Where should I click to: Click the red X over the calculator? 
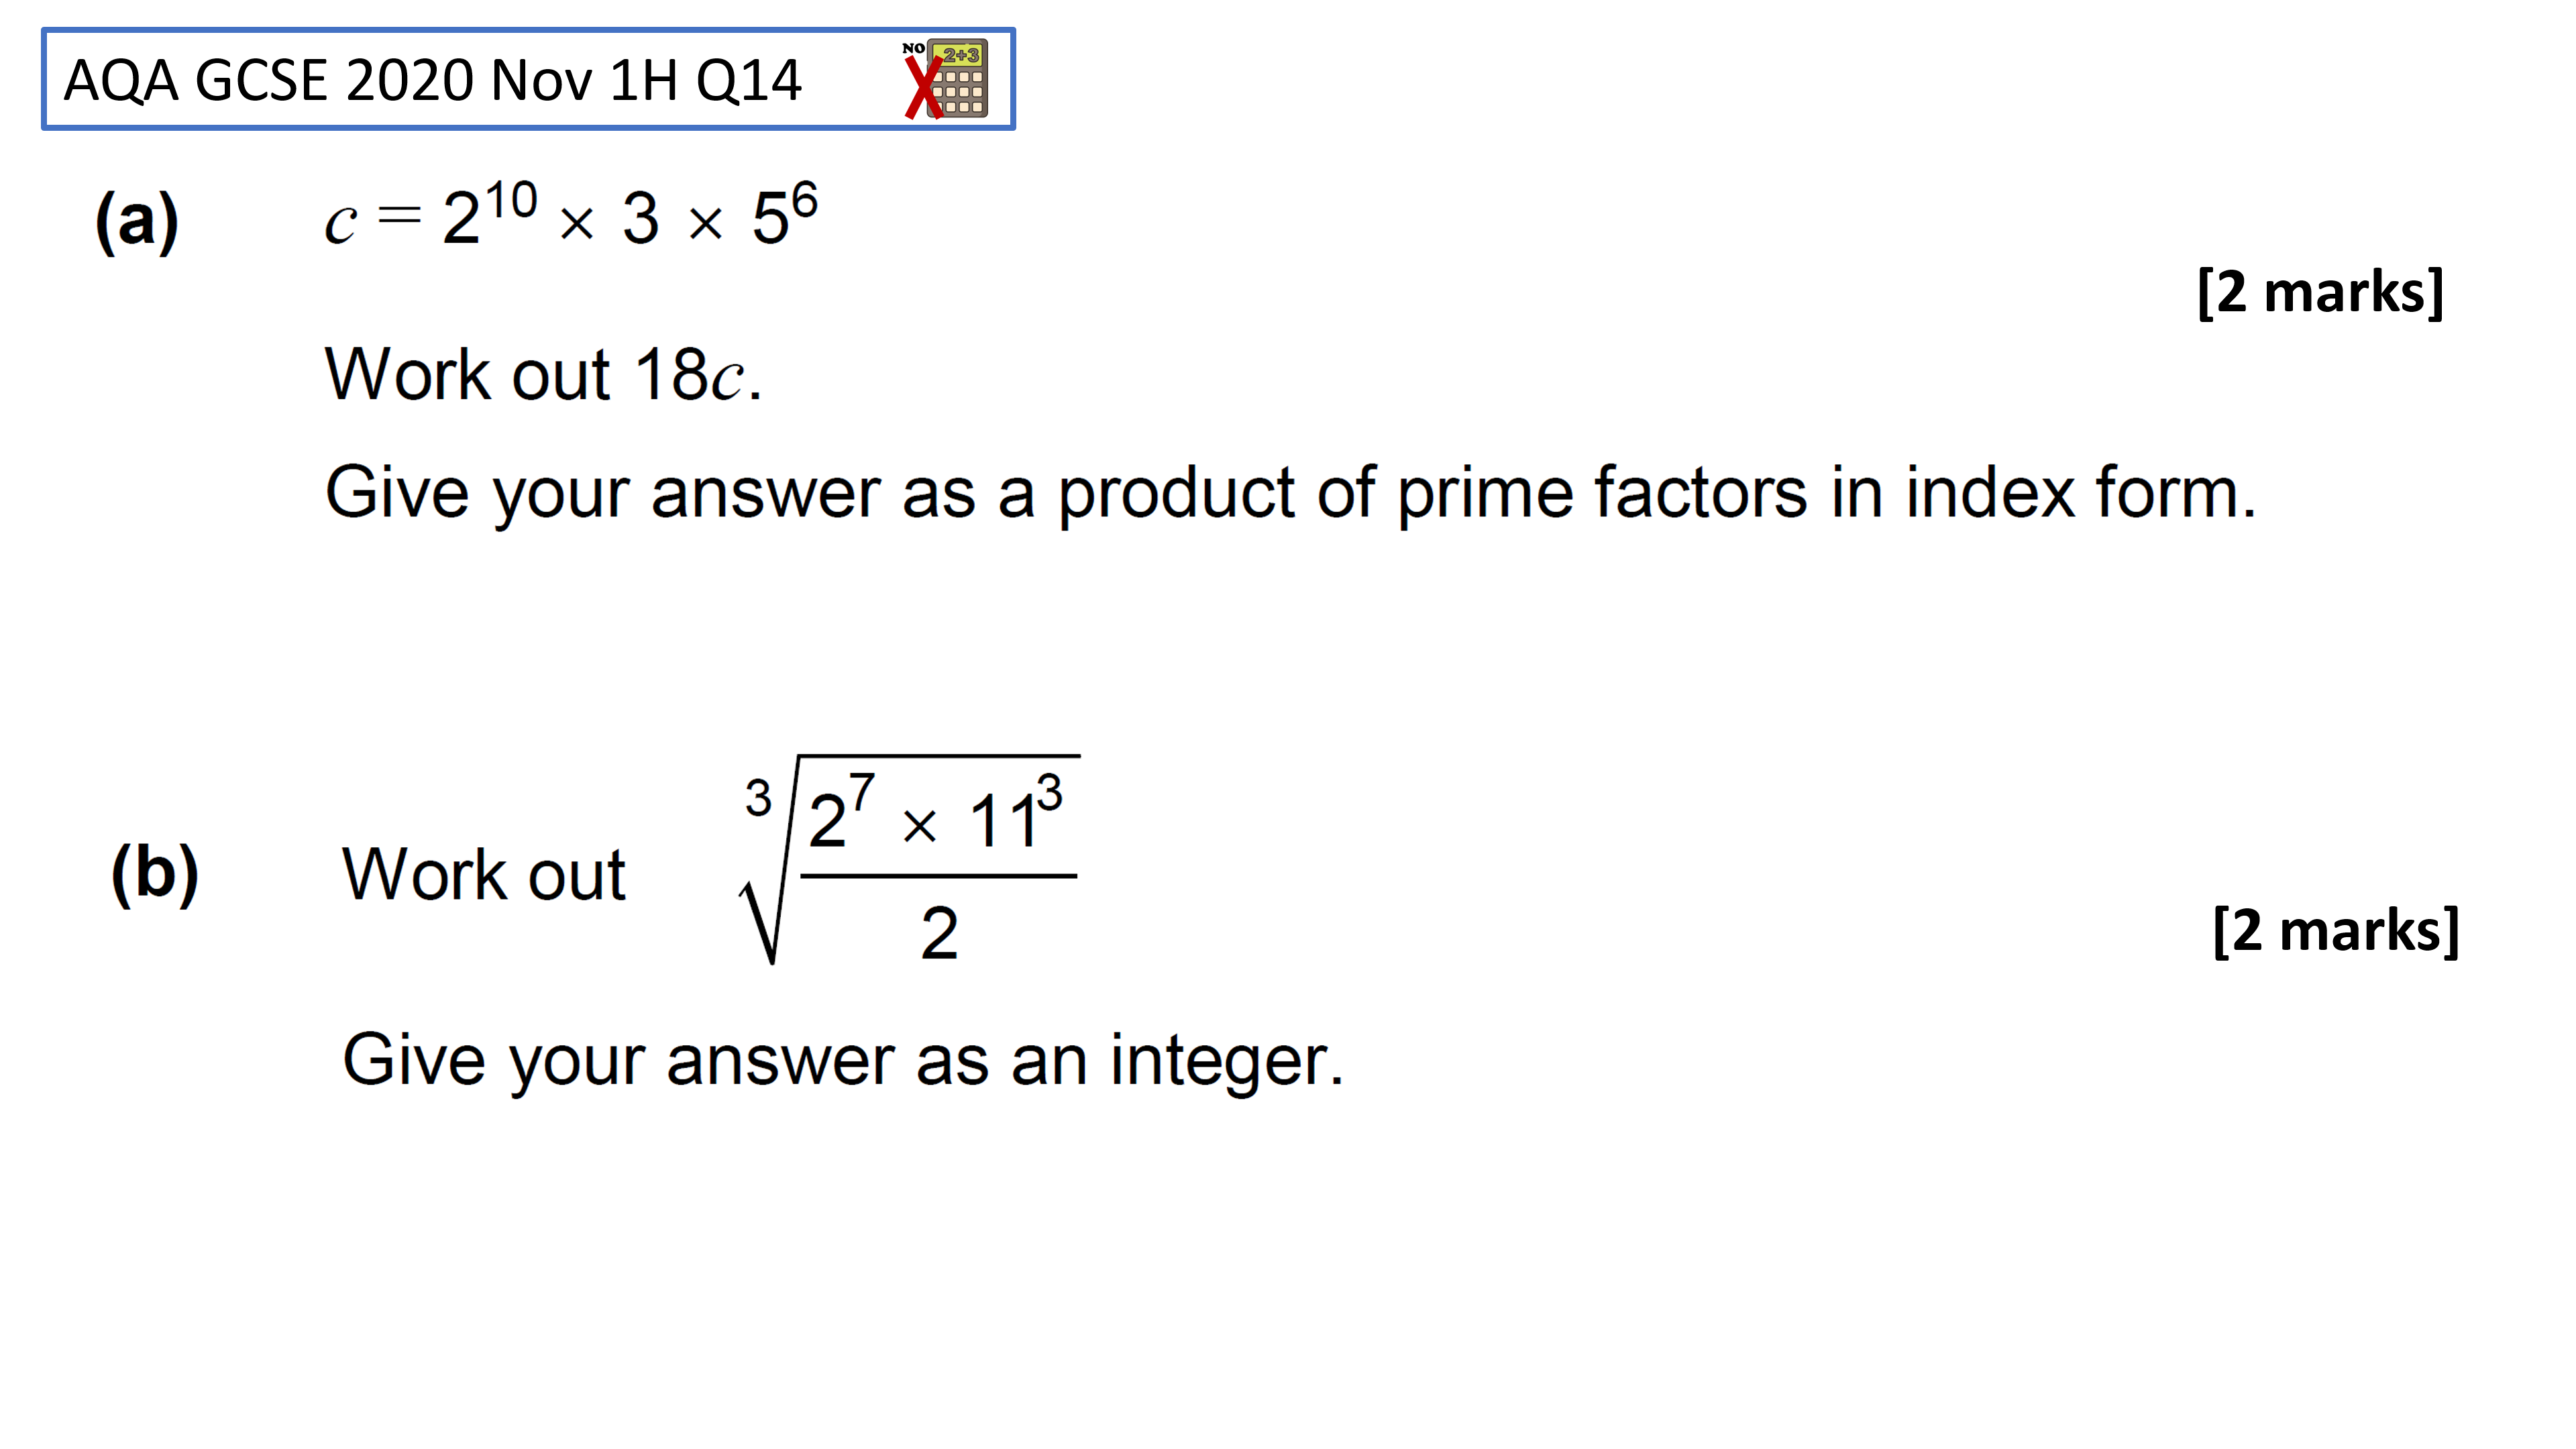pos(923,88)
